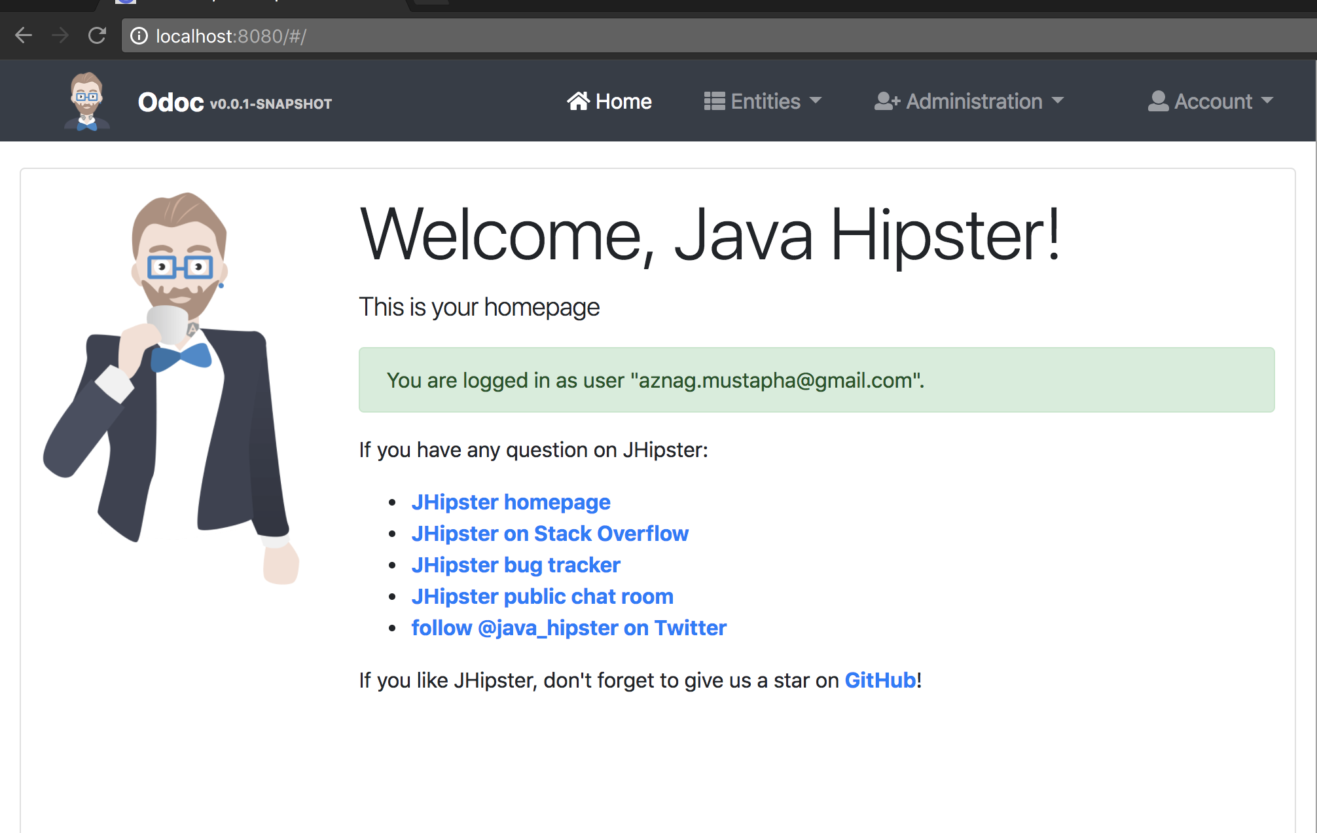Click the Administration user-plus icon
This screenshot has height=833, width=1317.
click(887, 101)
